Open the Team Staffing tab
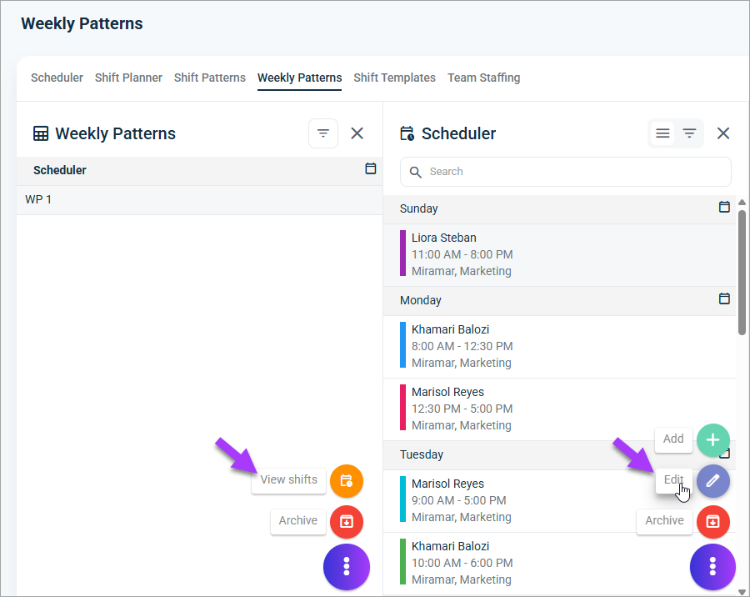The height and width of the screenshot is (597, 750). [483, 78]
